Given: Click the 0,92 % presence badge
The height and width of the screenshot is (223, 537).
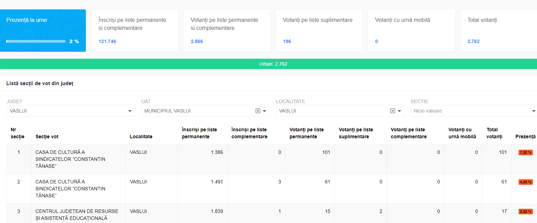Looking at the screenshot, I should [525, 212].
